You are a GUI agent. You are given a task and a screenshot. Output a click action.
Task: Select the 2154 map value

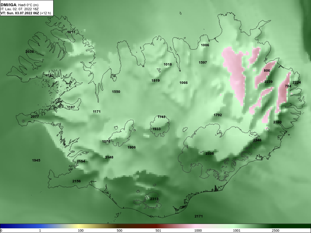[x=81, y=162]
